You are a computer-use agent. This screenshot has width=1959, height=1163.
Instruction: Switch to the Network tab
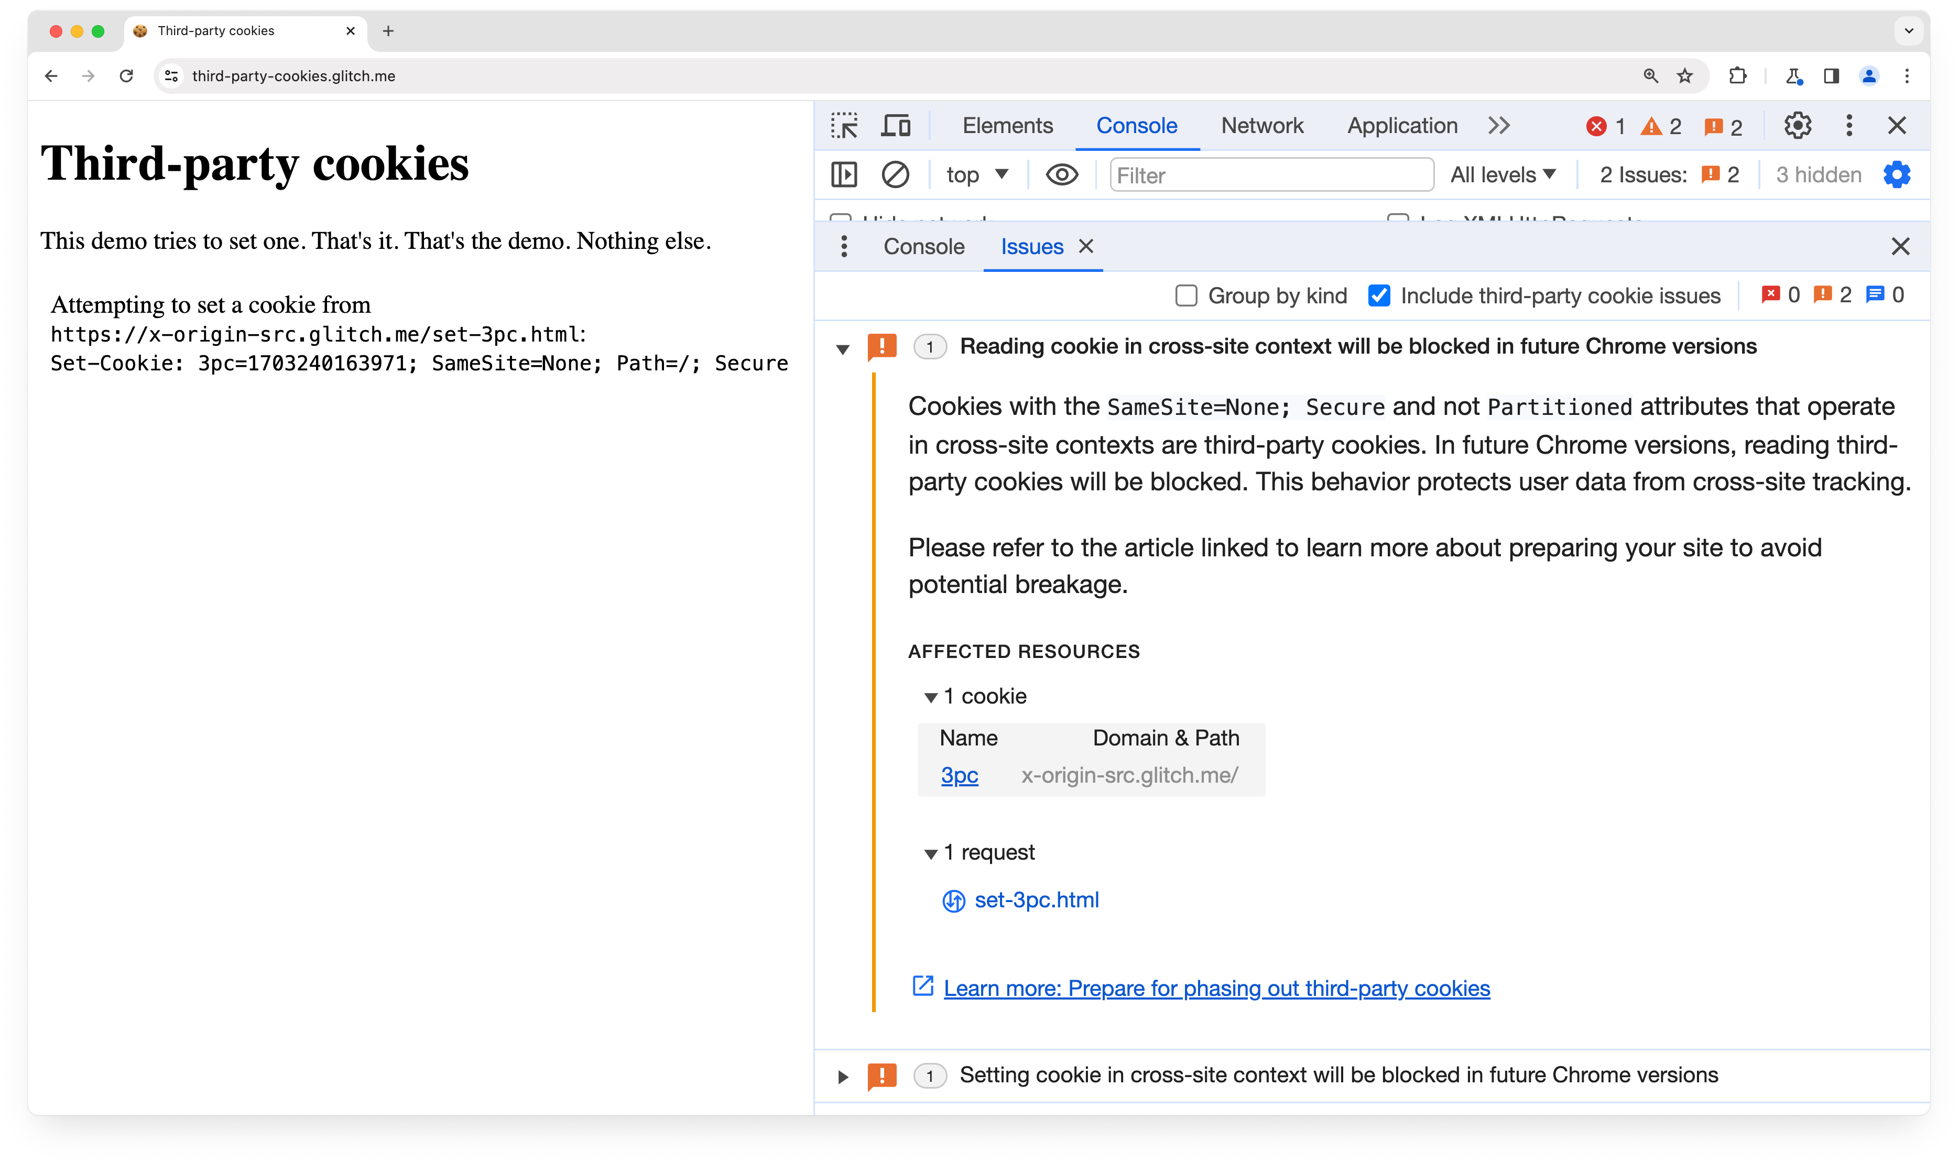[x=1263, y=125]
